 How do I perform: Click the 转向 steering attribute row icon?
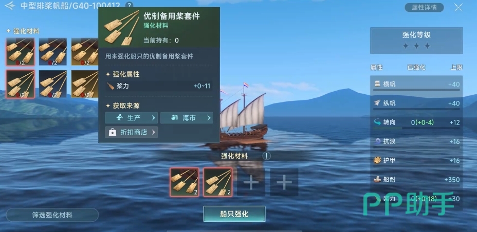pyautogui.click(x=377, y=122)
